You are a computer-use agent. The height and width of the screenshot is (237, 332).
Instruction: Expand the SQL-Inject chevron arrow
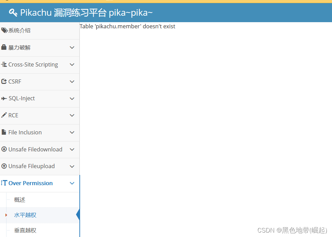tap(72, 99)
